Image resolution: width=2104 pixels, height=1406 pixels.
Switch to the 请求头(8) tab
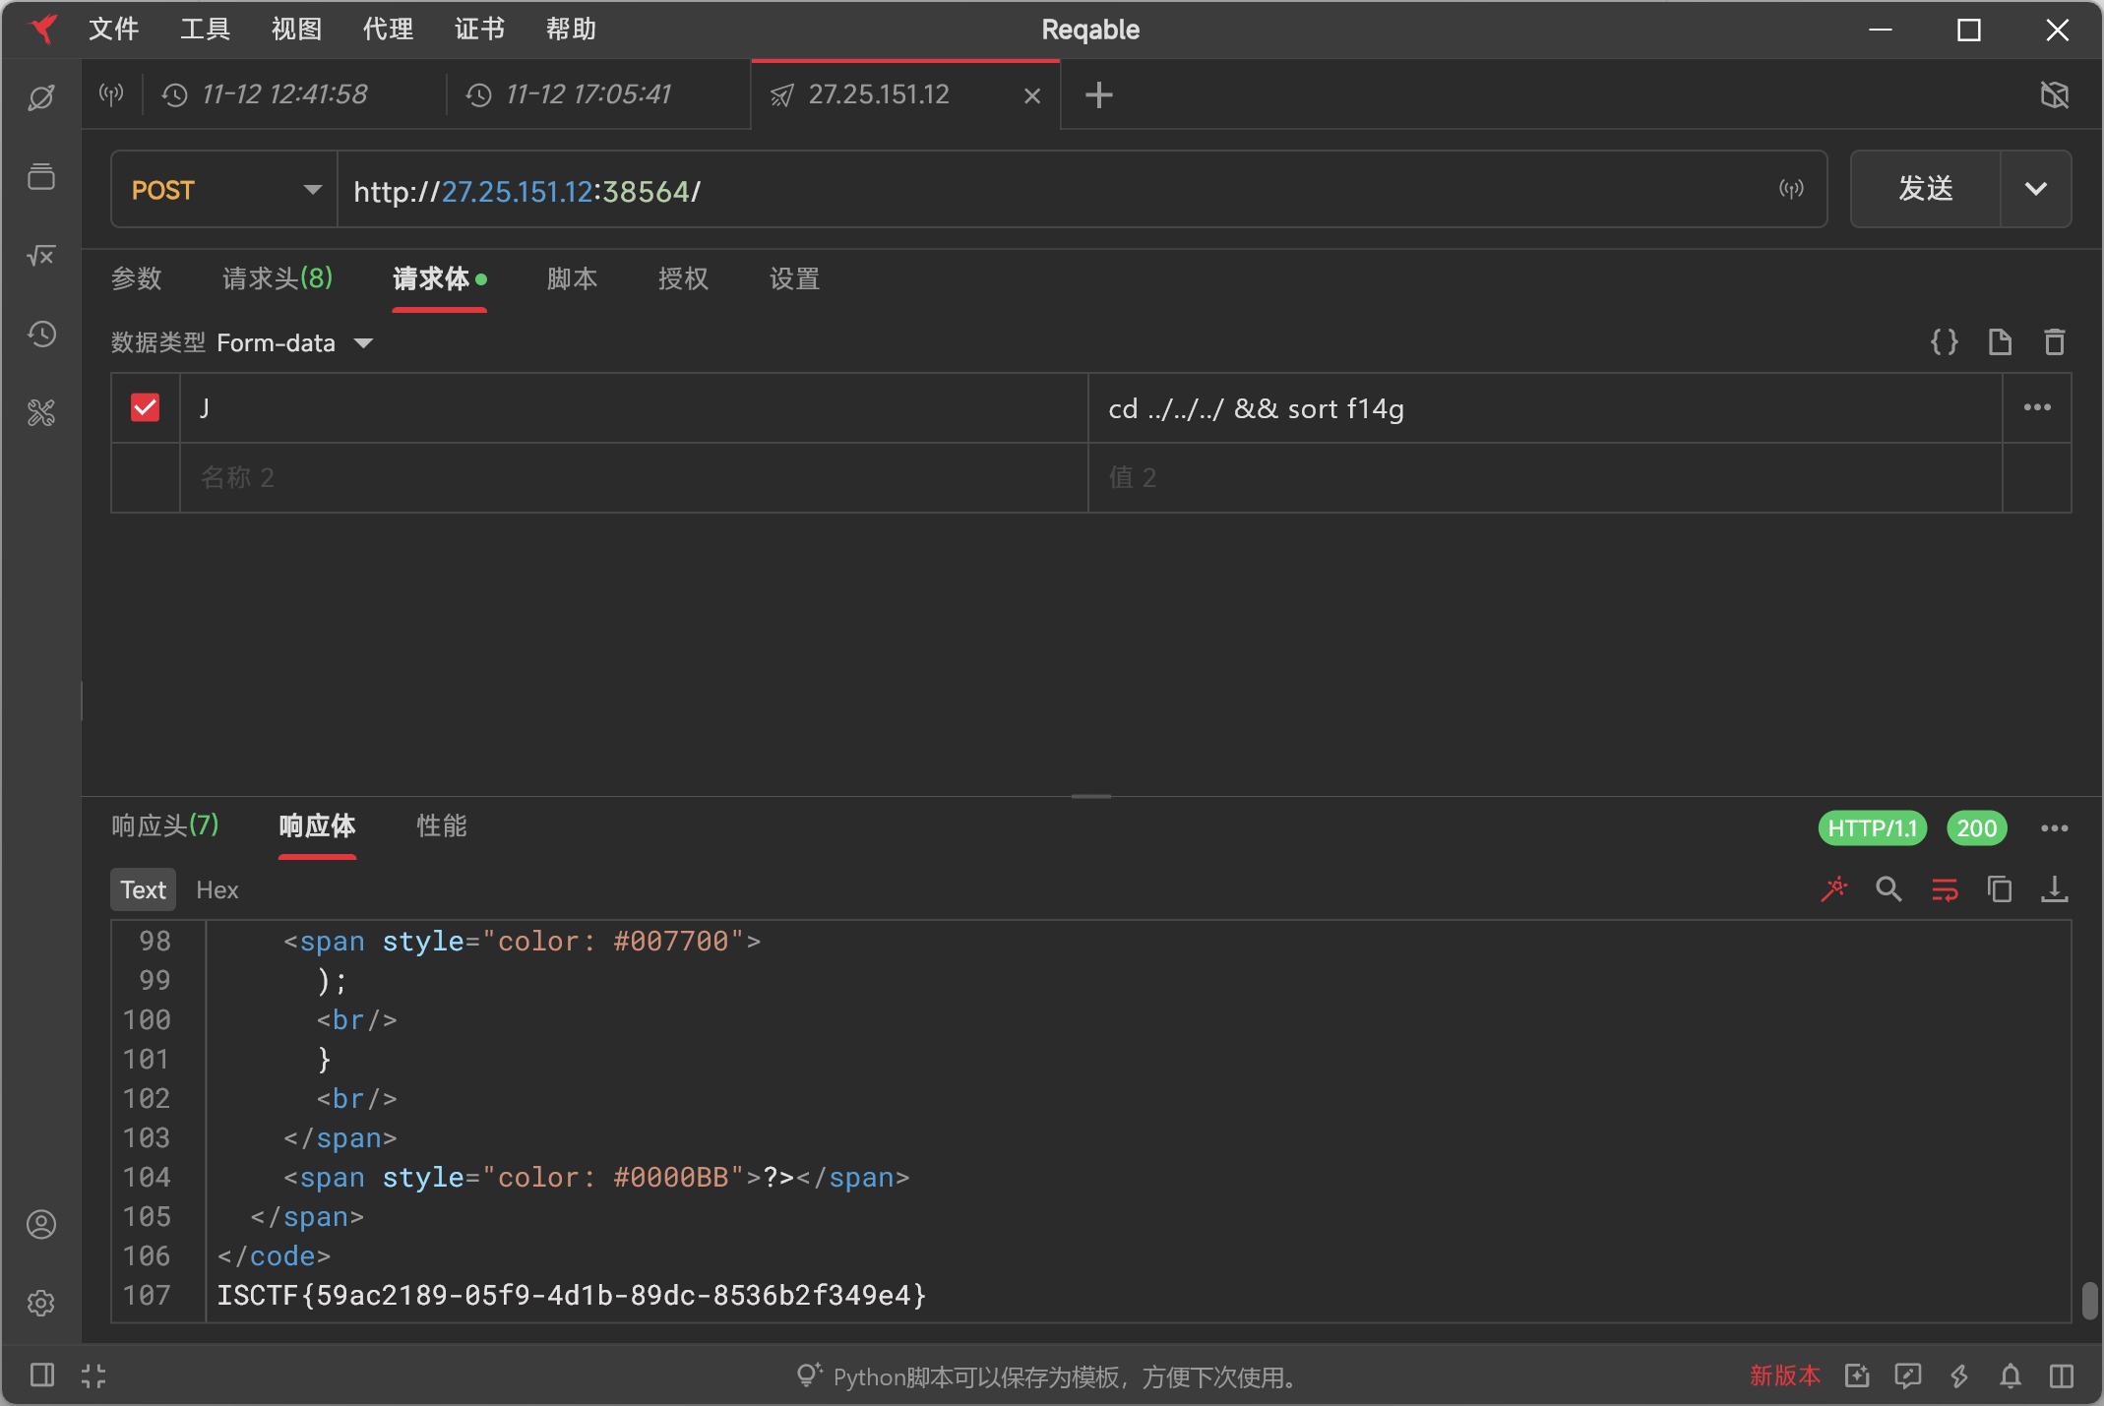pos(277,278)
